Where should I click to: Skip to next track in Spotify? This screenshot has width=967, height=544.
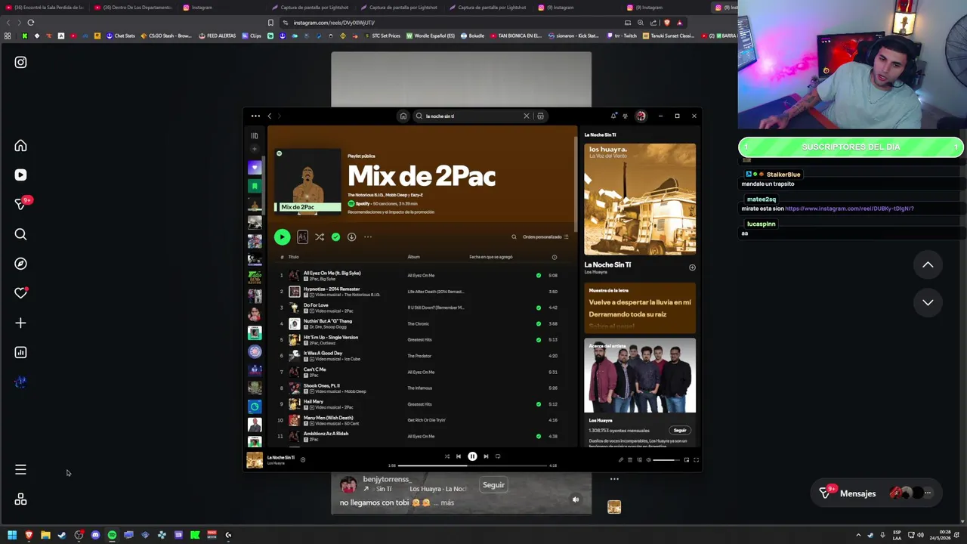tap(486, 456)
